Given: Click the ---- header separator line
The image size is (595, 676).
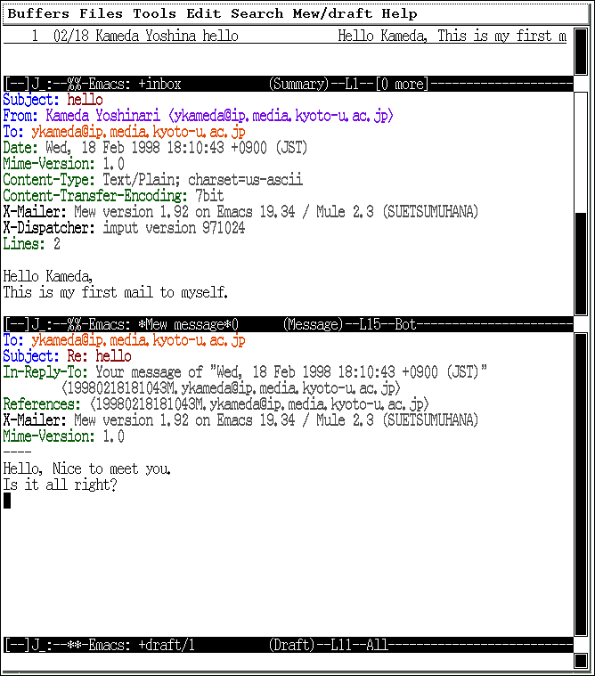Looking at the screenshot, I should 17,452.
